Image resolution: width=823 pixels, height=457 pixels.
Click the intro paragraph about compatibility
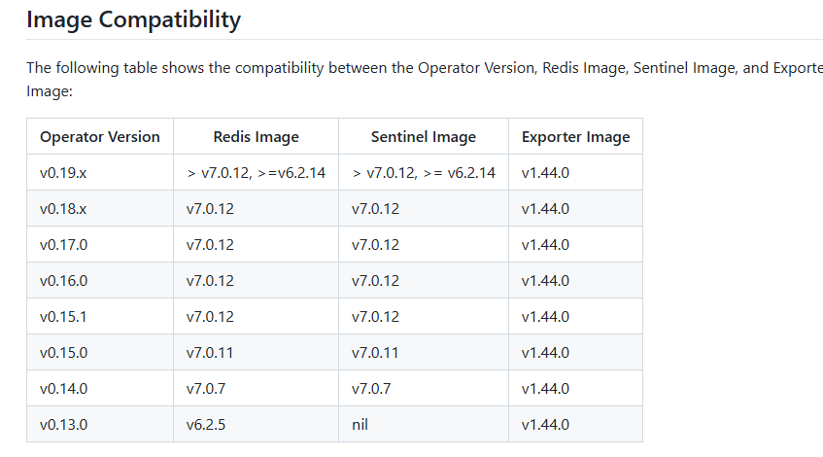pos(425,80)
